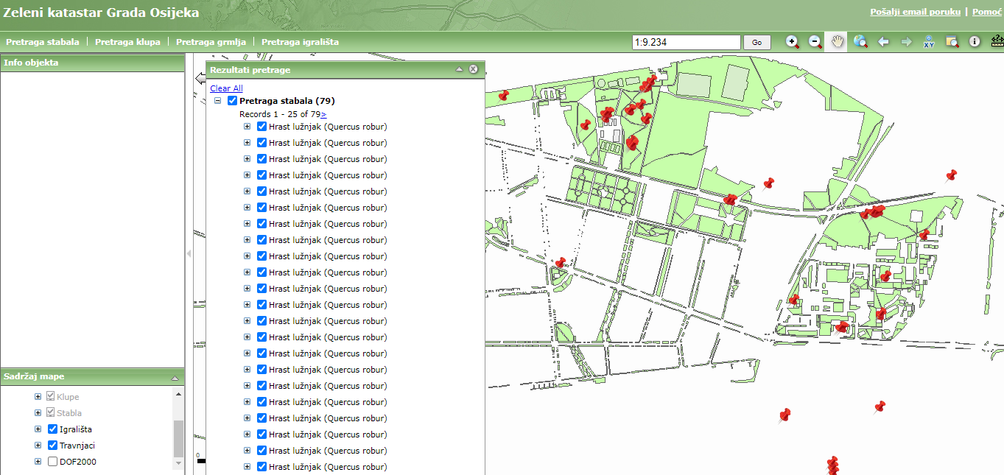1004x475 pixels.
Task: Click the Clear All link
Action: click(x=226, y=88)
